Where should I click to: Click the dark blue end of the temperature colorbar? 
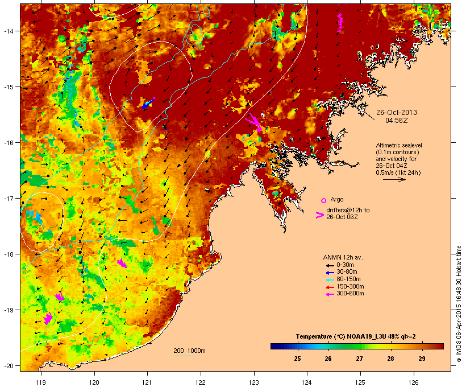click(x=275, y=346)
